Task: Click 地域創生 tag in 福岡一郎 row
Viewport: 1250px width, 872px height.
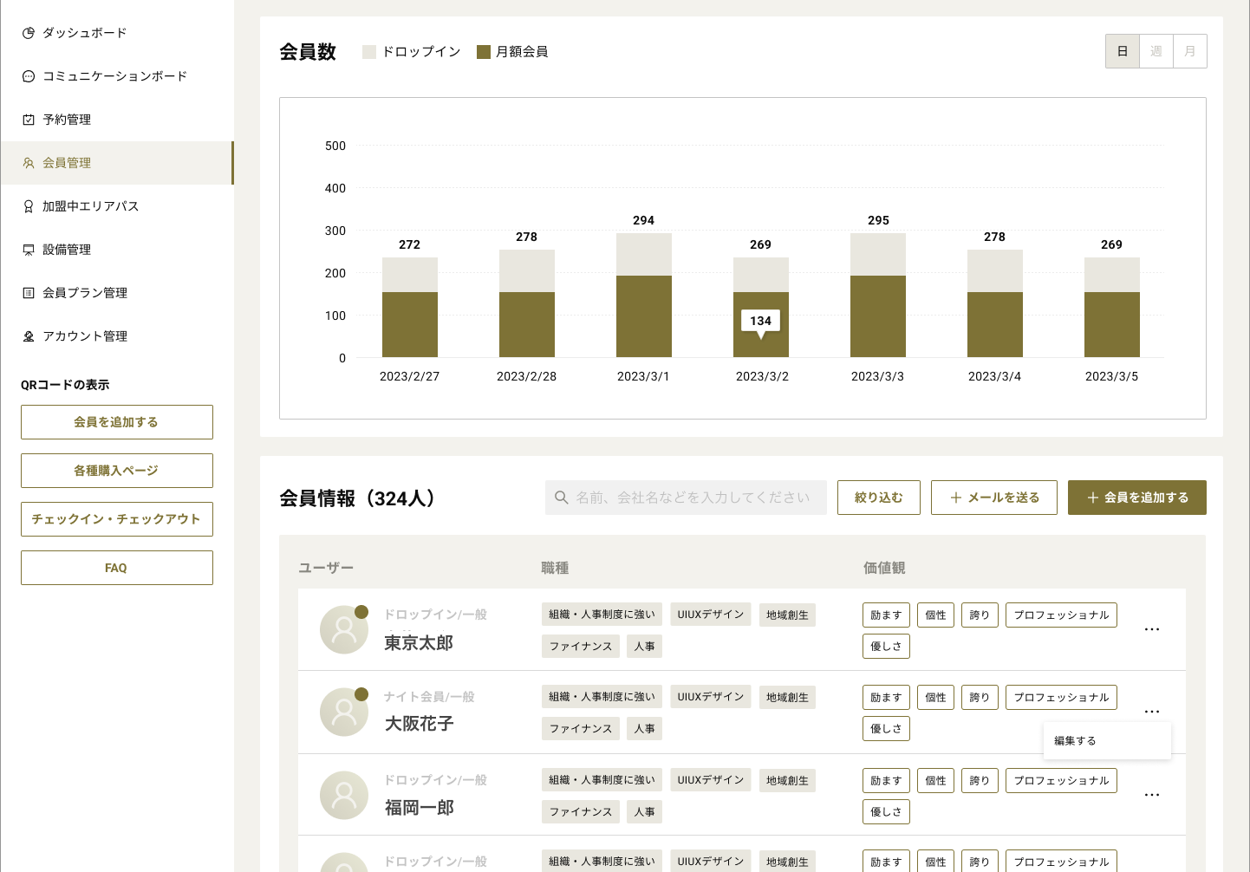Action: 787,780
